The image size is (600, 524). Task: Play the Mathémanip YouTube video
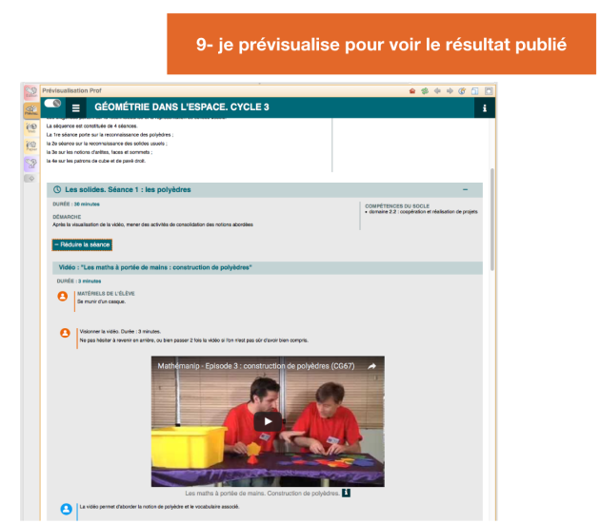(268, 421)
